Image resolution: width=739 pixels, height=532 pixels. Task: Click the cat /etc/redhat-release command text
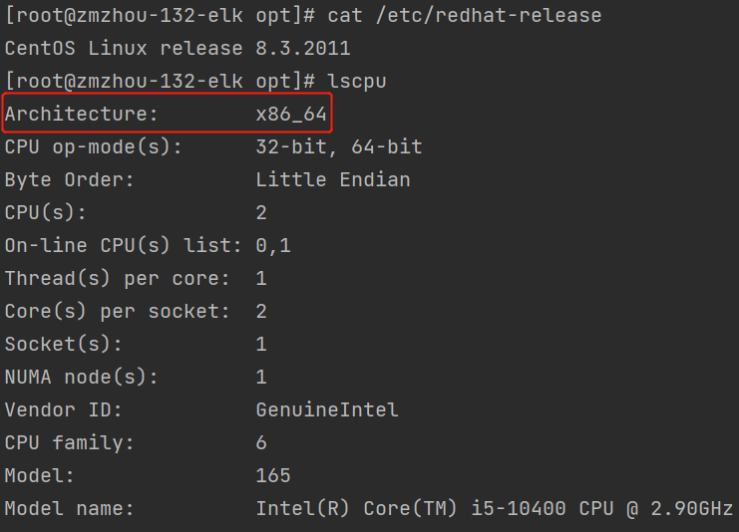(464, 16)
